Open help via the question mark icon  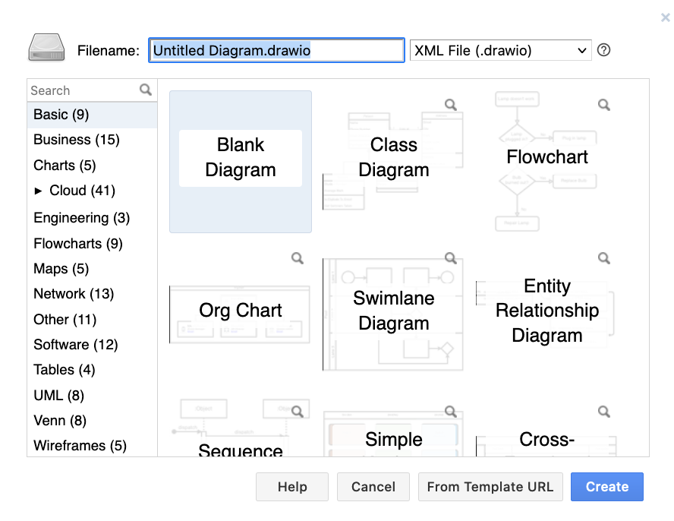point(603,50)
